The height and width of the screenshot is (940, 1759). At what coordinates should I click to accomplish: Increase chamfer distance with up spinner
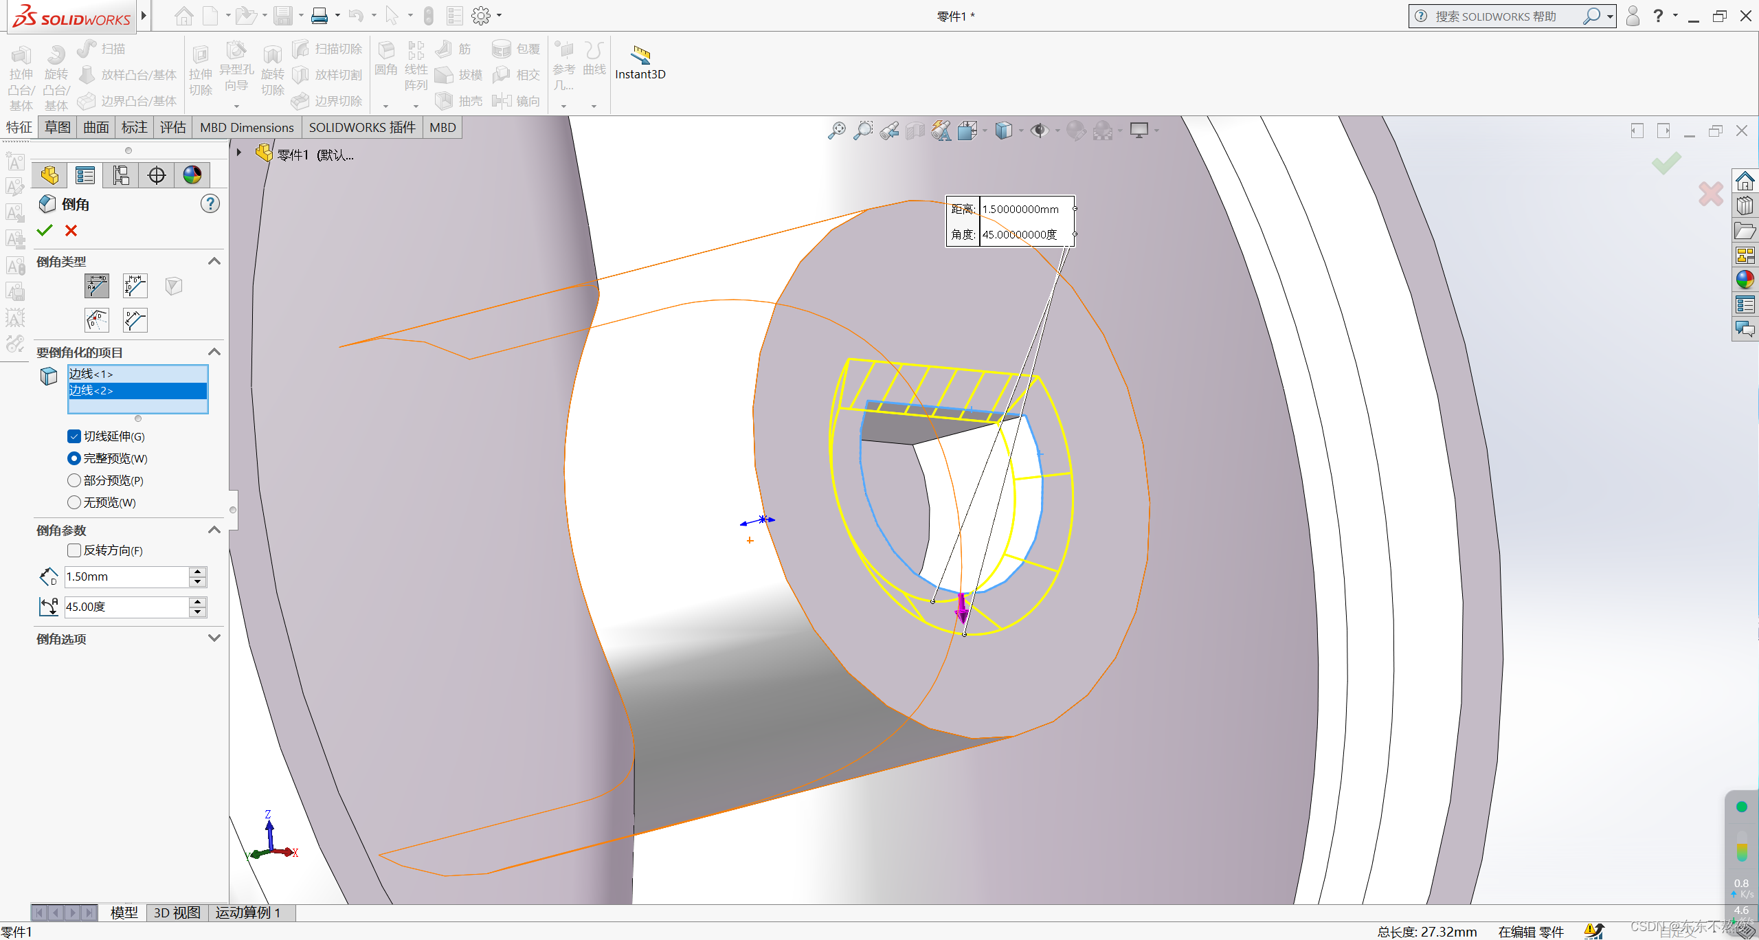(198, 572)
